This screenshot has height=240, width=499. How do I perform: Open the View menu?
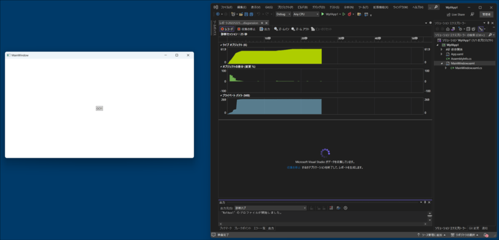coord(256,7)
